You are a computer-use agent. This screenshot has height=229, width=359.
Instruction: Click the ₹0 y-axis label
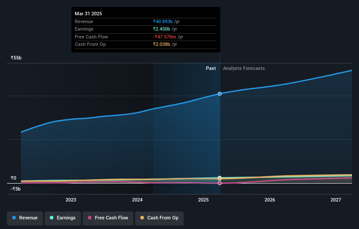tap(13, 178)
